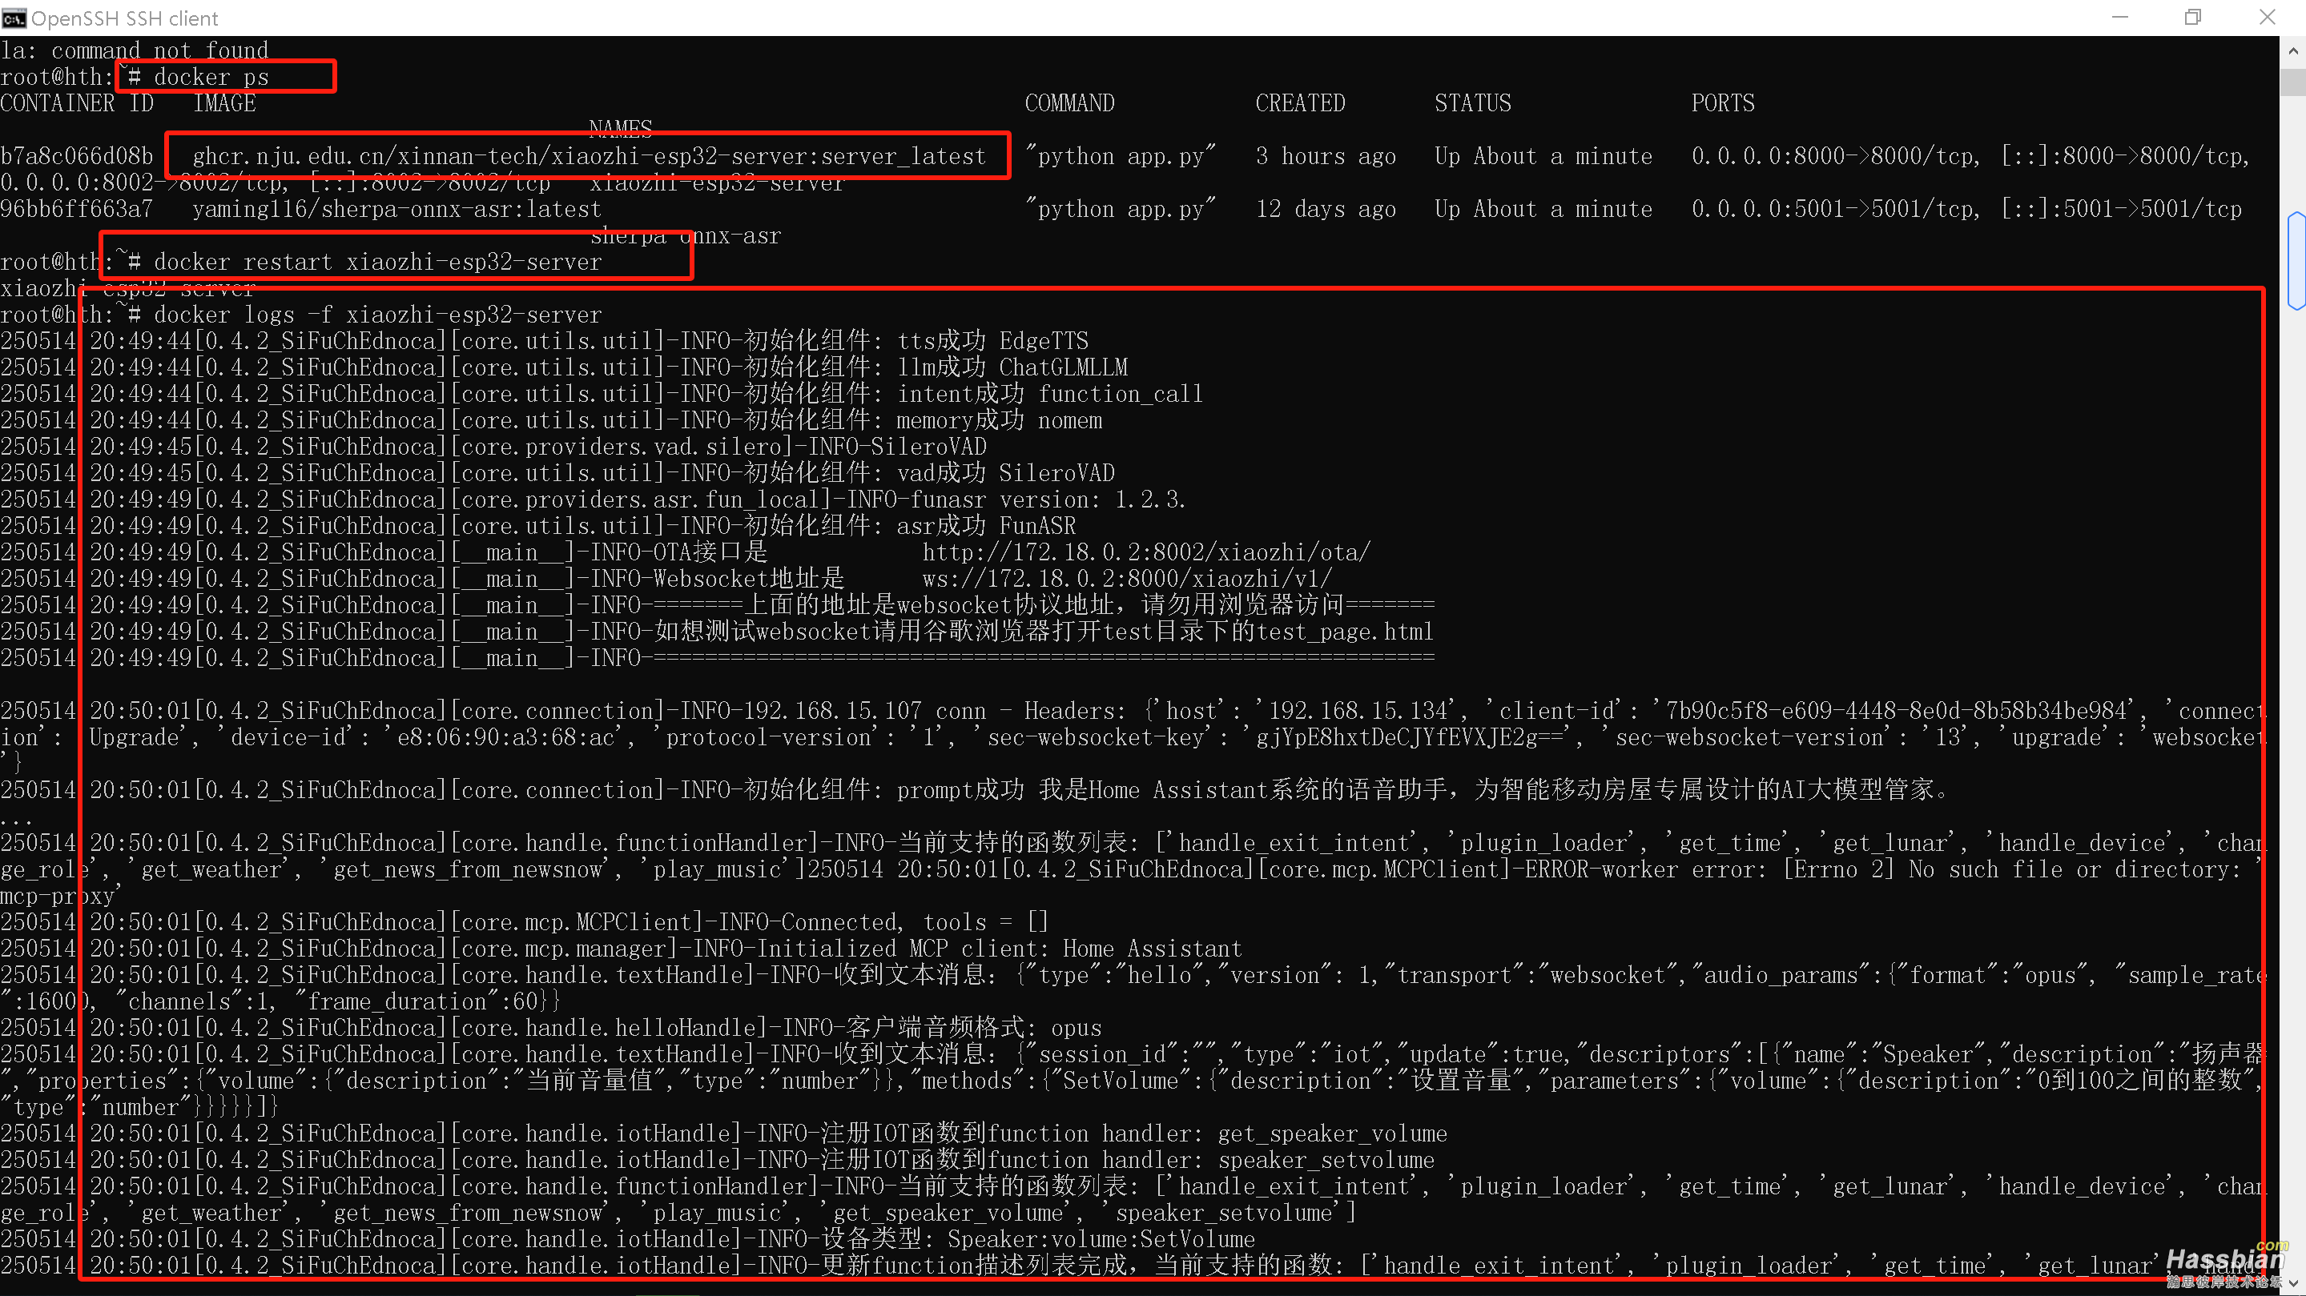The height and width of the screenshot is (1296, 2306).
Task: Select the COMMAND column header
Action: [x=1070, y=104]
